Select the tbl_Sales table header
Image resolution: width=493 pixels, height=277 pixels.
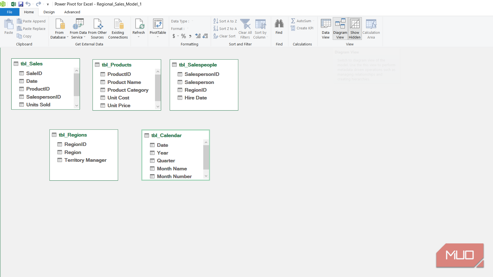tap(46, 63)
